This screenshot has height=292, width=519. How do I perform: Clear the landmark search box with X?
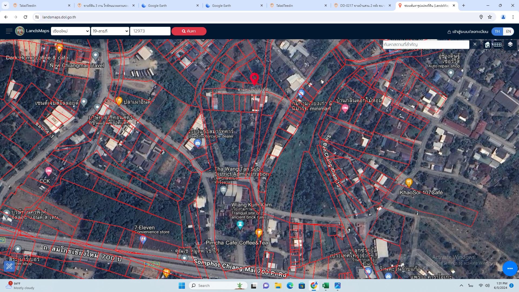pos(475,44)
